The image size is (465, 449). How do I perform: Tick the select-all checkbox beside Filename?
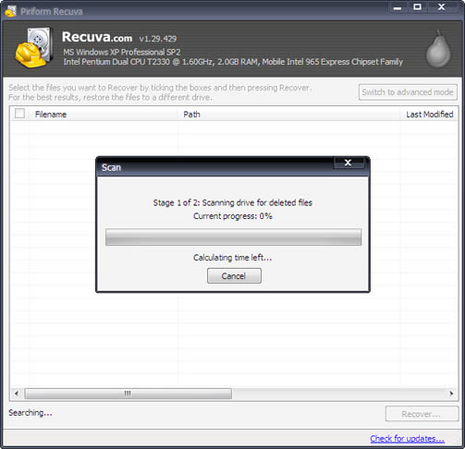pos(19,114)
